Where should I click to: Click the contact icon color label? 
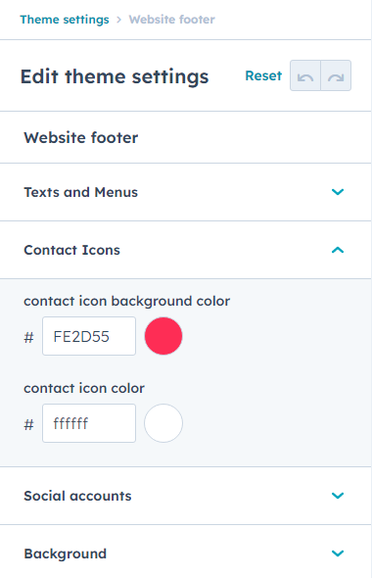tap(84, 388)
